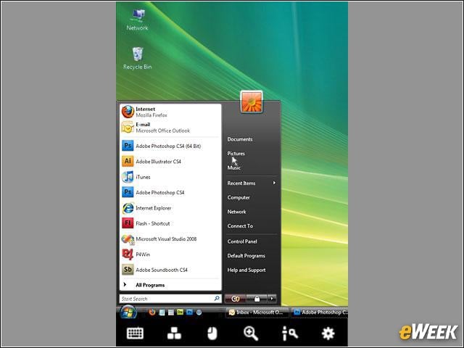The height and width of the screenshot is (348, 464).
Task: Open Connect To
Action: 240,225
